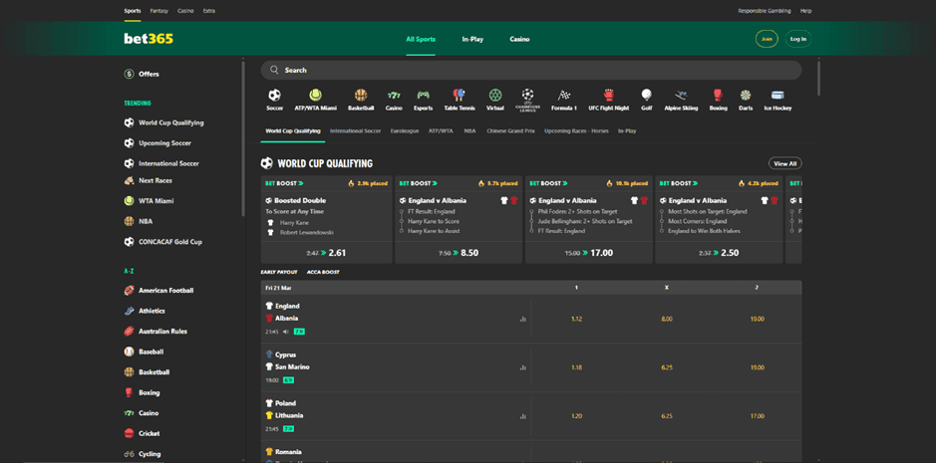Image resolution: width=936 pixels, height=463 pixels.
Task: Click the Esports controller icon
Action: tap(423, 97)
